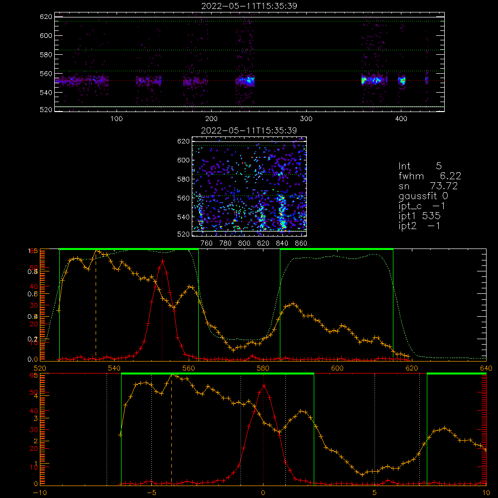This screenshot has width=498, height=498.
Task: Click y-axis label 580 on top spectrogram
Action: [x=46, y=55]
